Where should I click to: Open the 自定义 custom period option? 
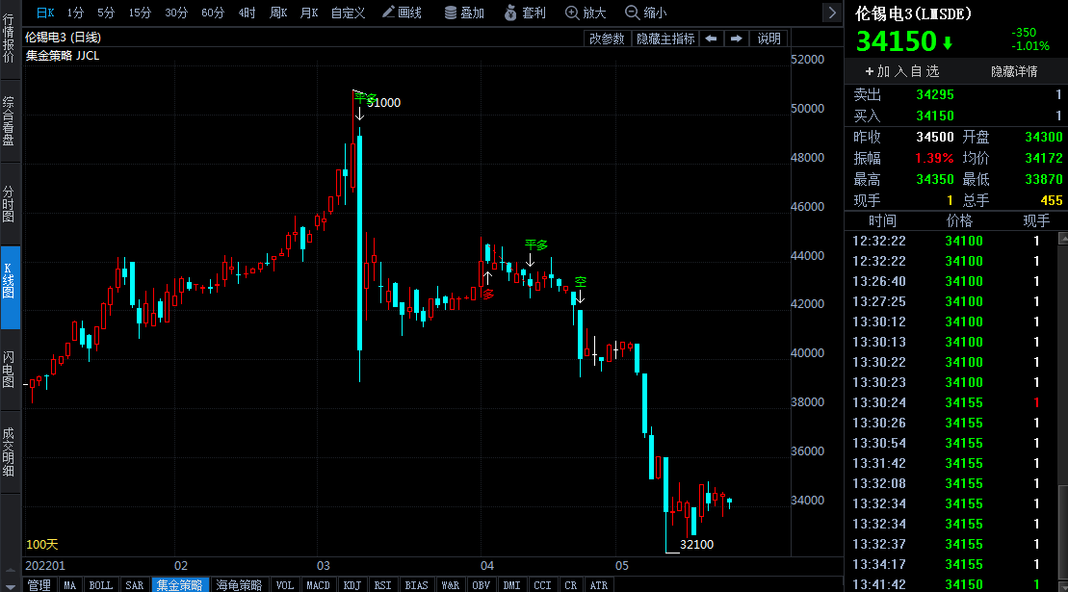point(348,13)
